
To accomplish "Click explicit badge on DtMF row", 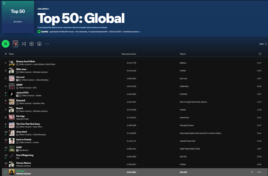I will pos(17,150).
